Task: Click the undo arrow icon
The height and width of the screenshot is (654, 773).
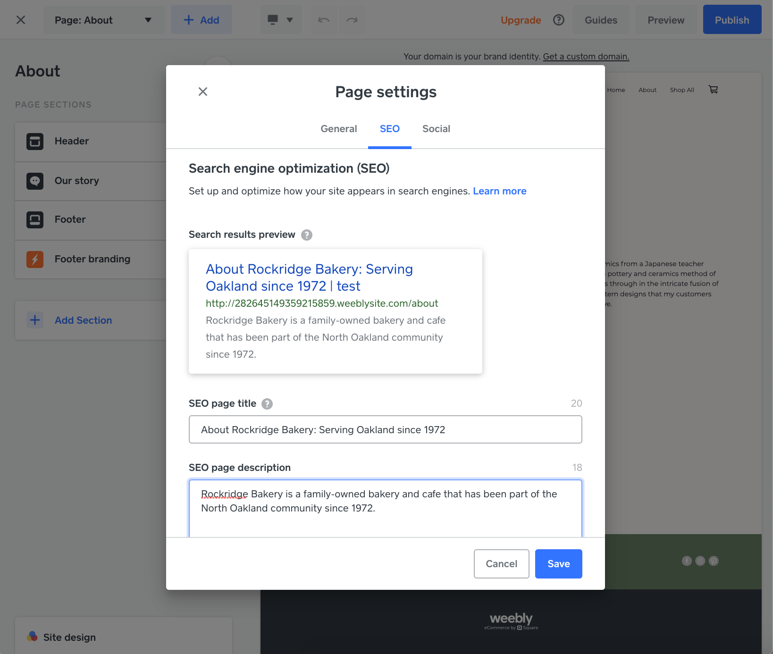Action: pyautogui.click(x=324, y=20)
